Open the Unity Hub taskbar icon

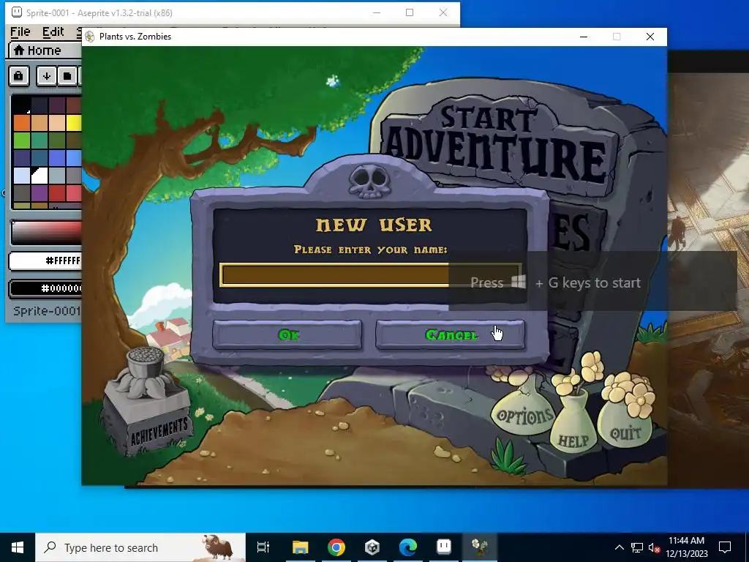[372, 547]
